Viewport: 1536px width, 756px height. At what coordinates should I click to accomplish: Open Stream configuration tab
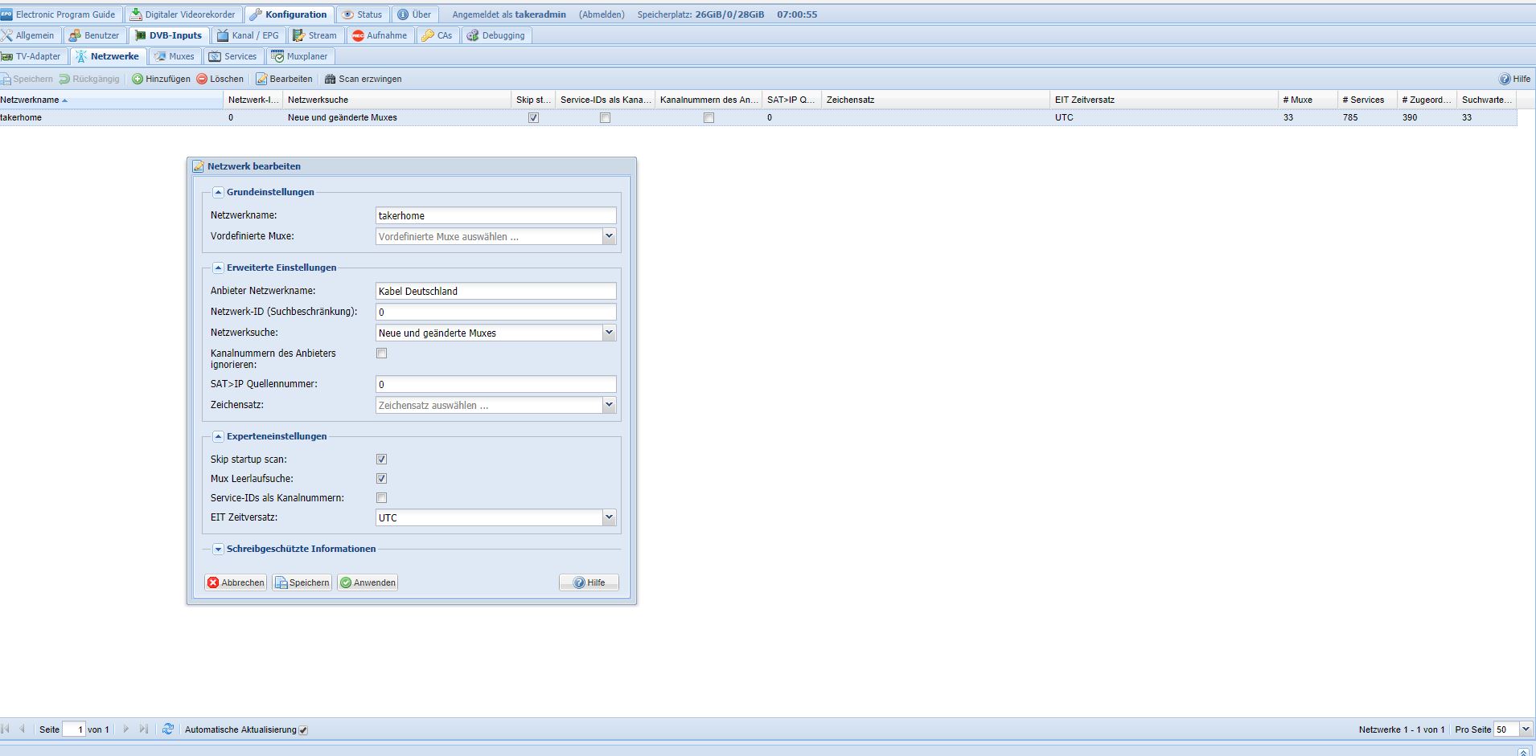315,35
